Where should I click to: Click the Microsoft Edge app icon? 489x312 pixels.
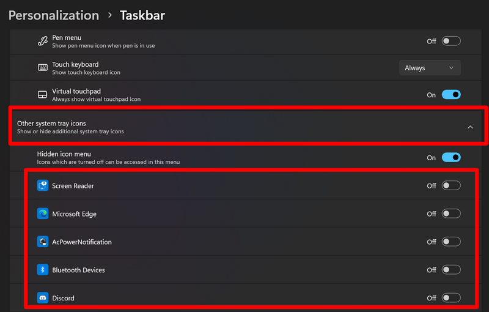[x=42, y=214]
